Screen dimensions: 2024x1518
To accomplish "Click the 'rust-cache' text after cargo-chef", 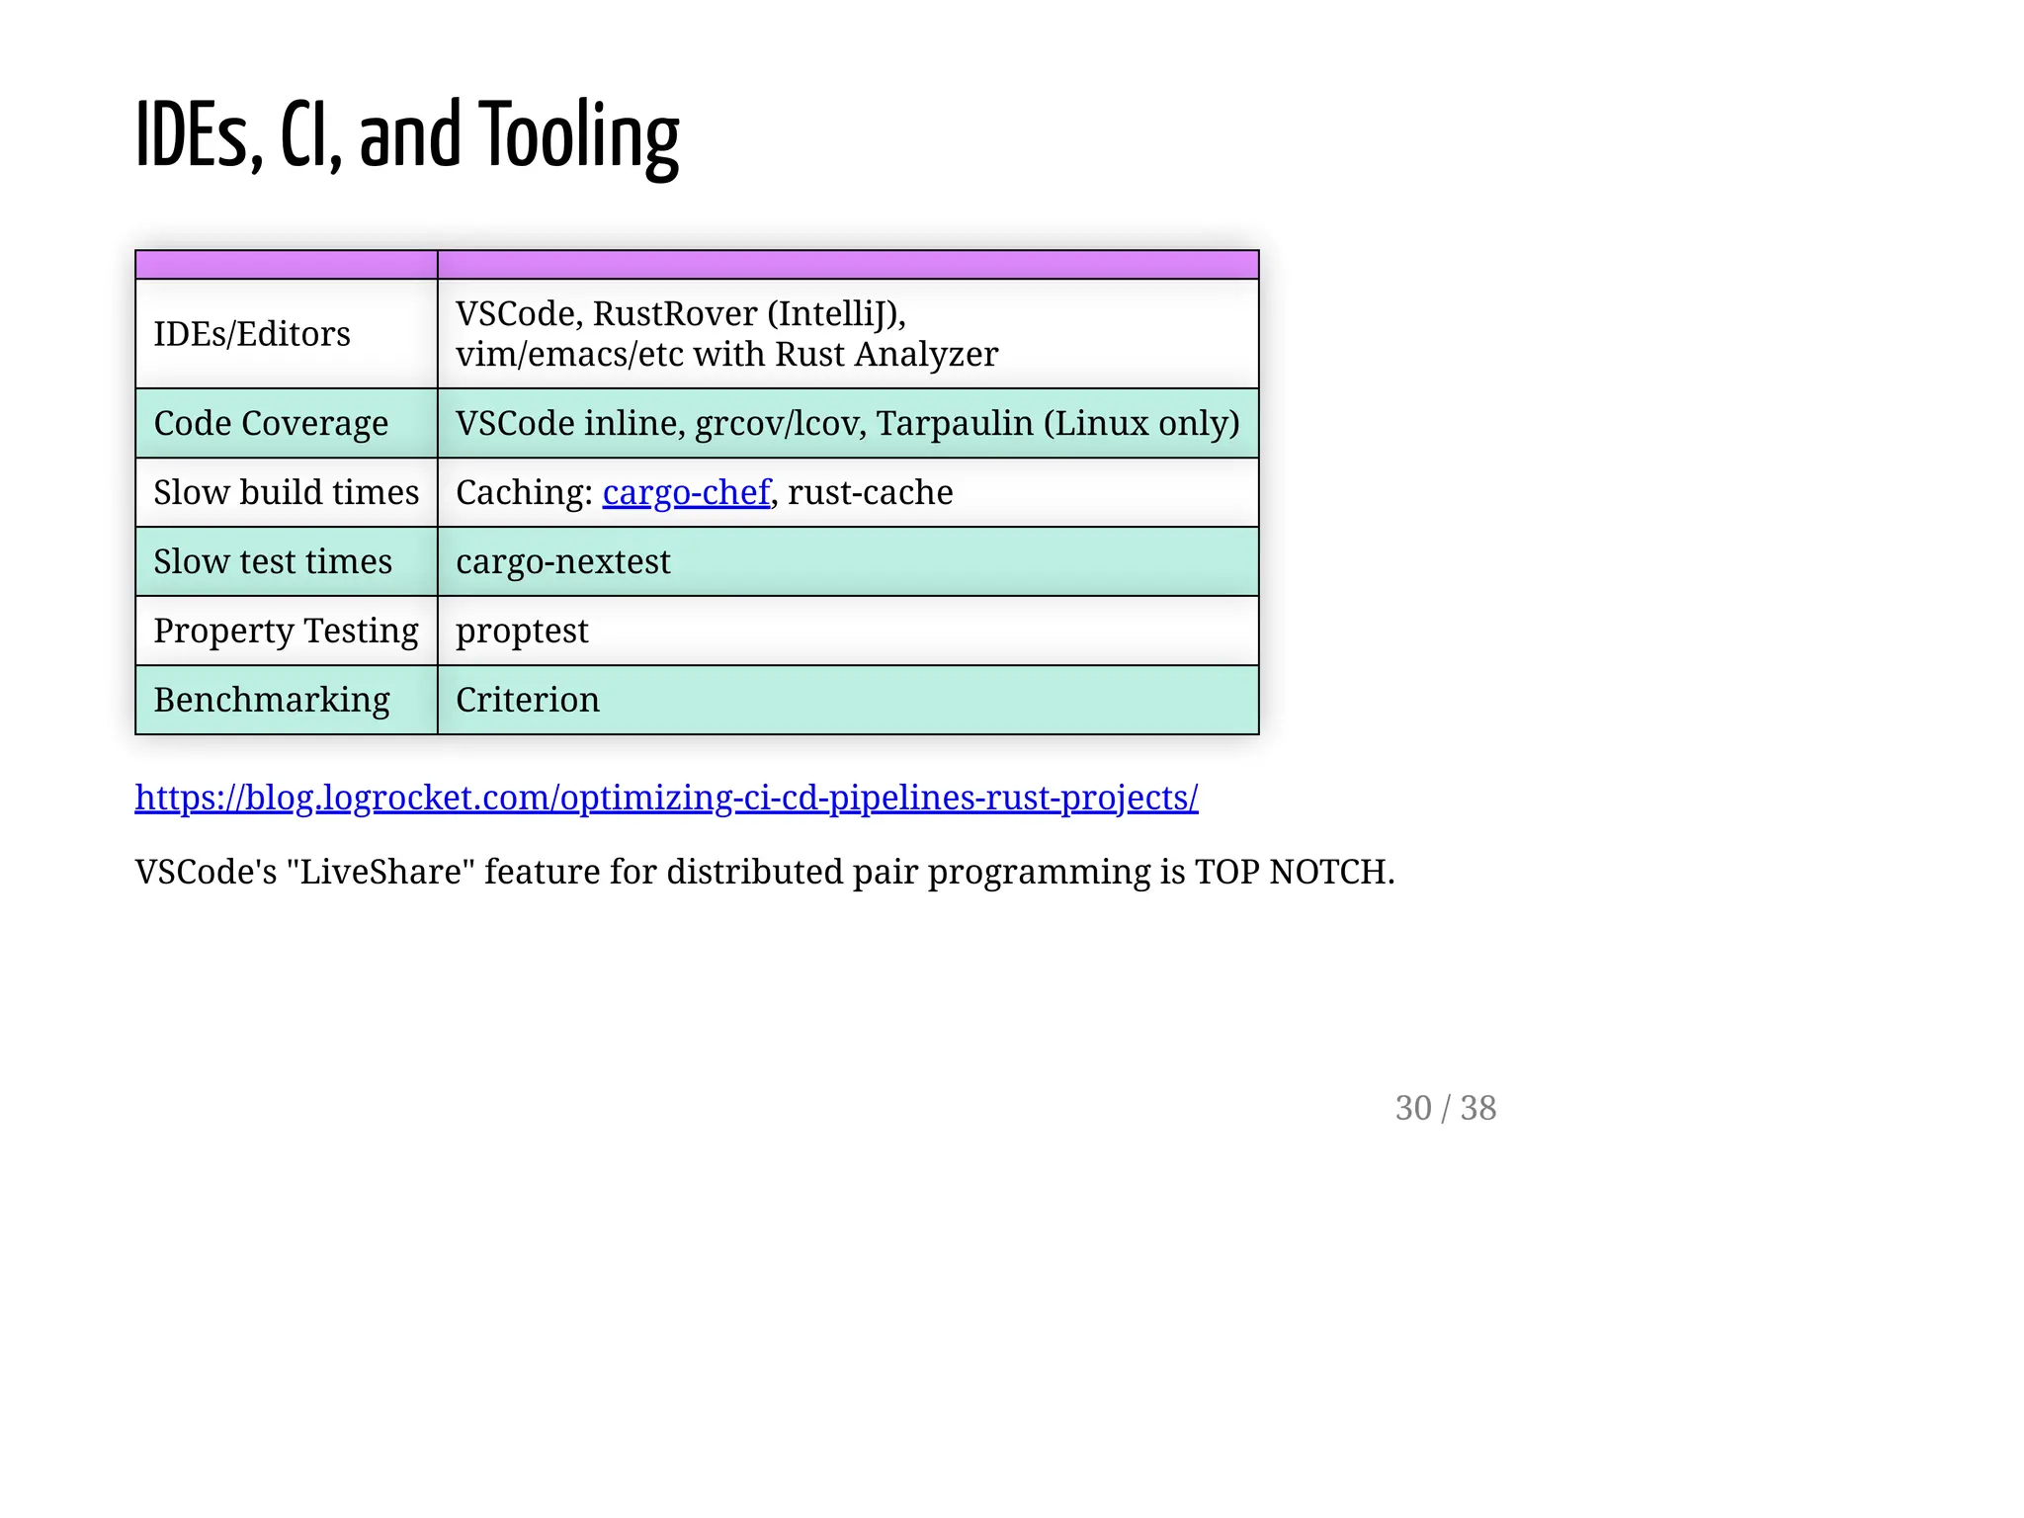I will pyautogui.click(x=870, y=492).
